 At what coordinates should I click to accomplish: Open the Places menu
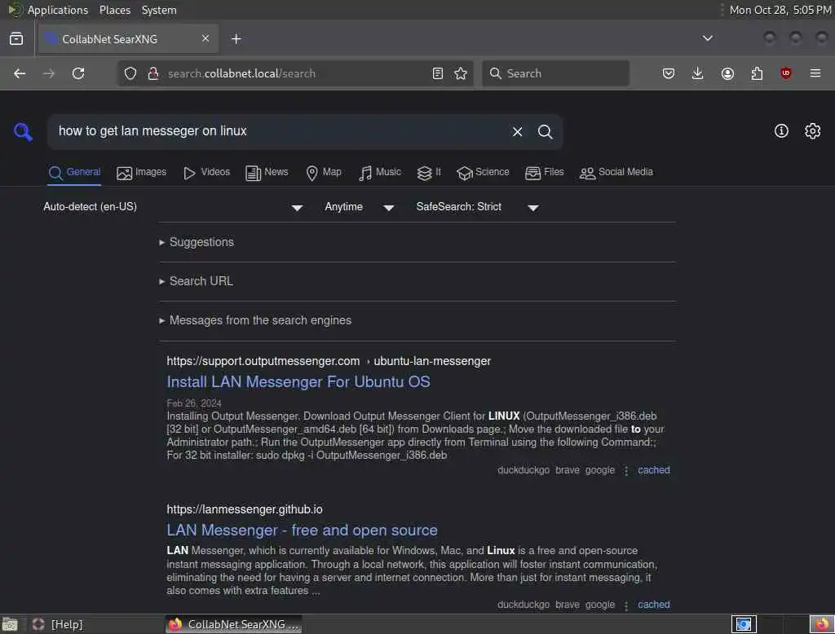pos(115,10)
